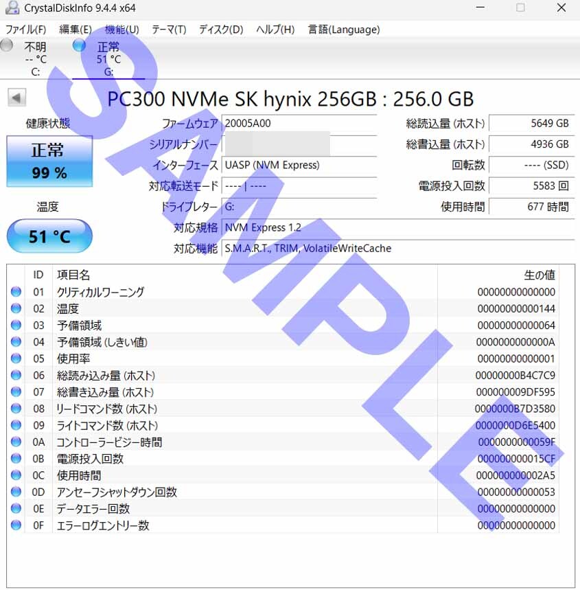Click the back arrow navigation icon
This screenshot has width=580, height=590.
pyautogui.click(x=15, y=96)
